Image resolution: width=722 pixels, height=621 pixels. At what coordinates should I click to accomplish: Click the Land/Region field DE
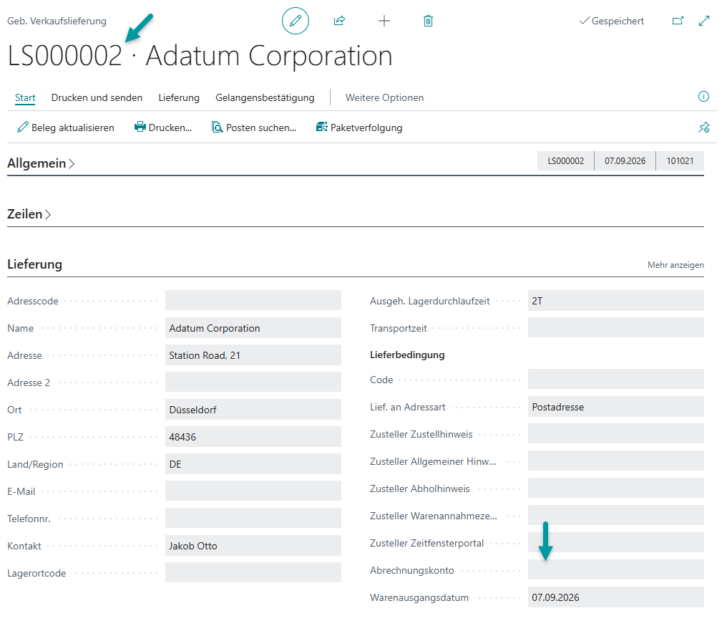click(253, 463)
